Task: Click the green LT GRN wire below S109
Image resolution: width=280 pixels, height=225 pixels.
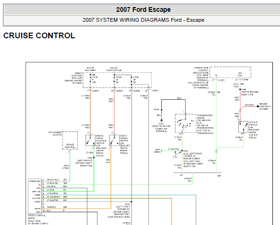Action: 94,175
